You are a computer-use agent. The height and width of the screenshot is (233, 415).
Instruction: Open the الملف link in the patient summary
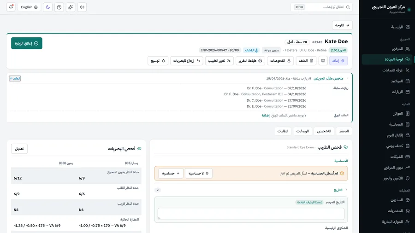point(15,78)
